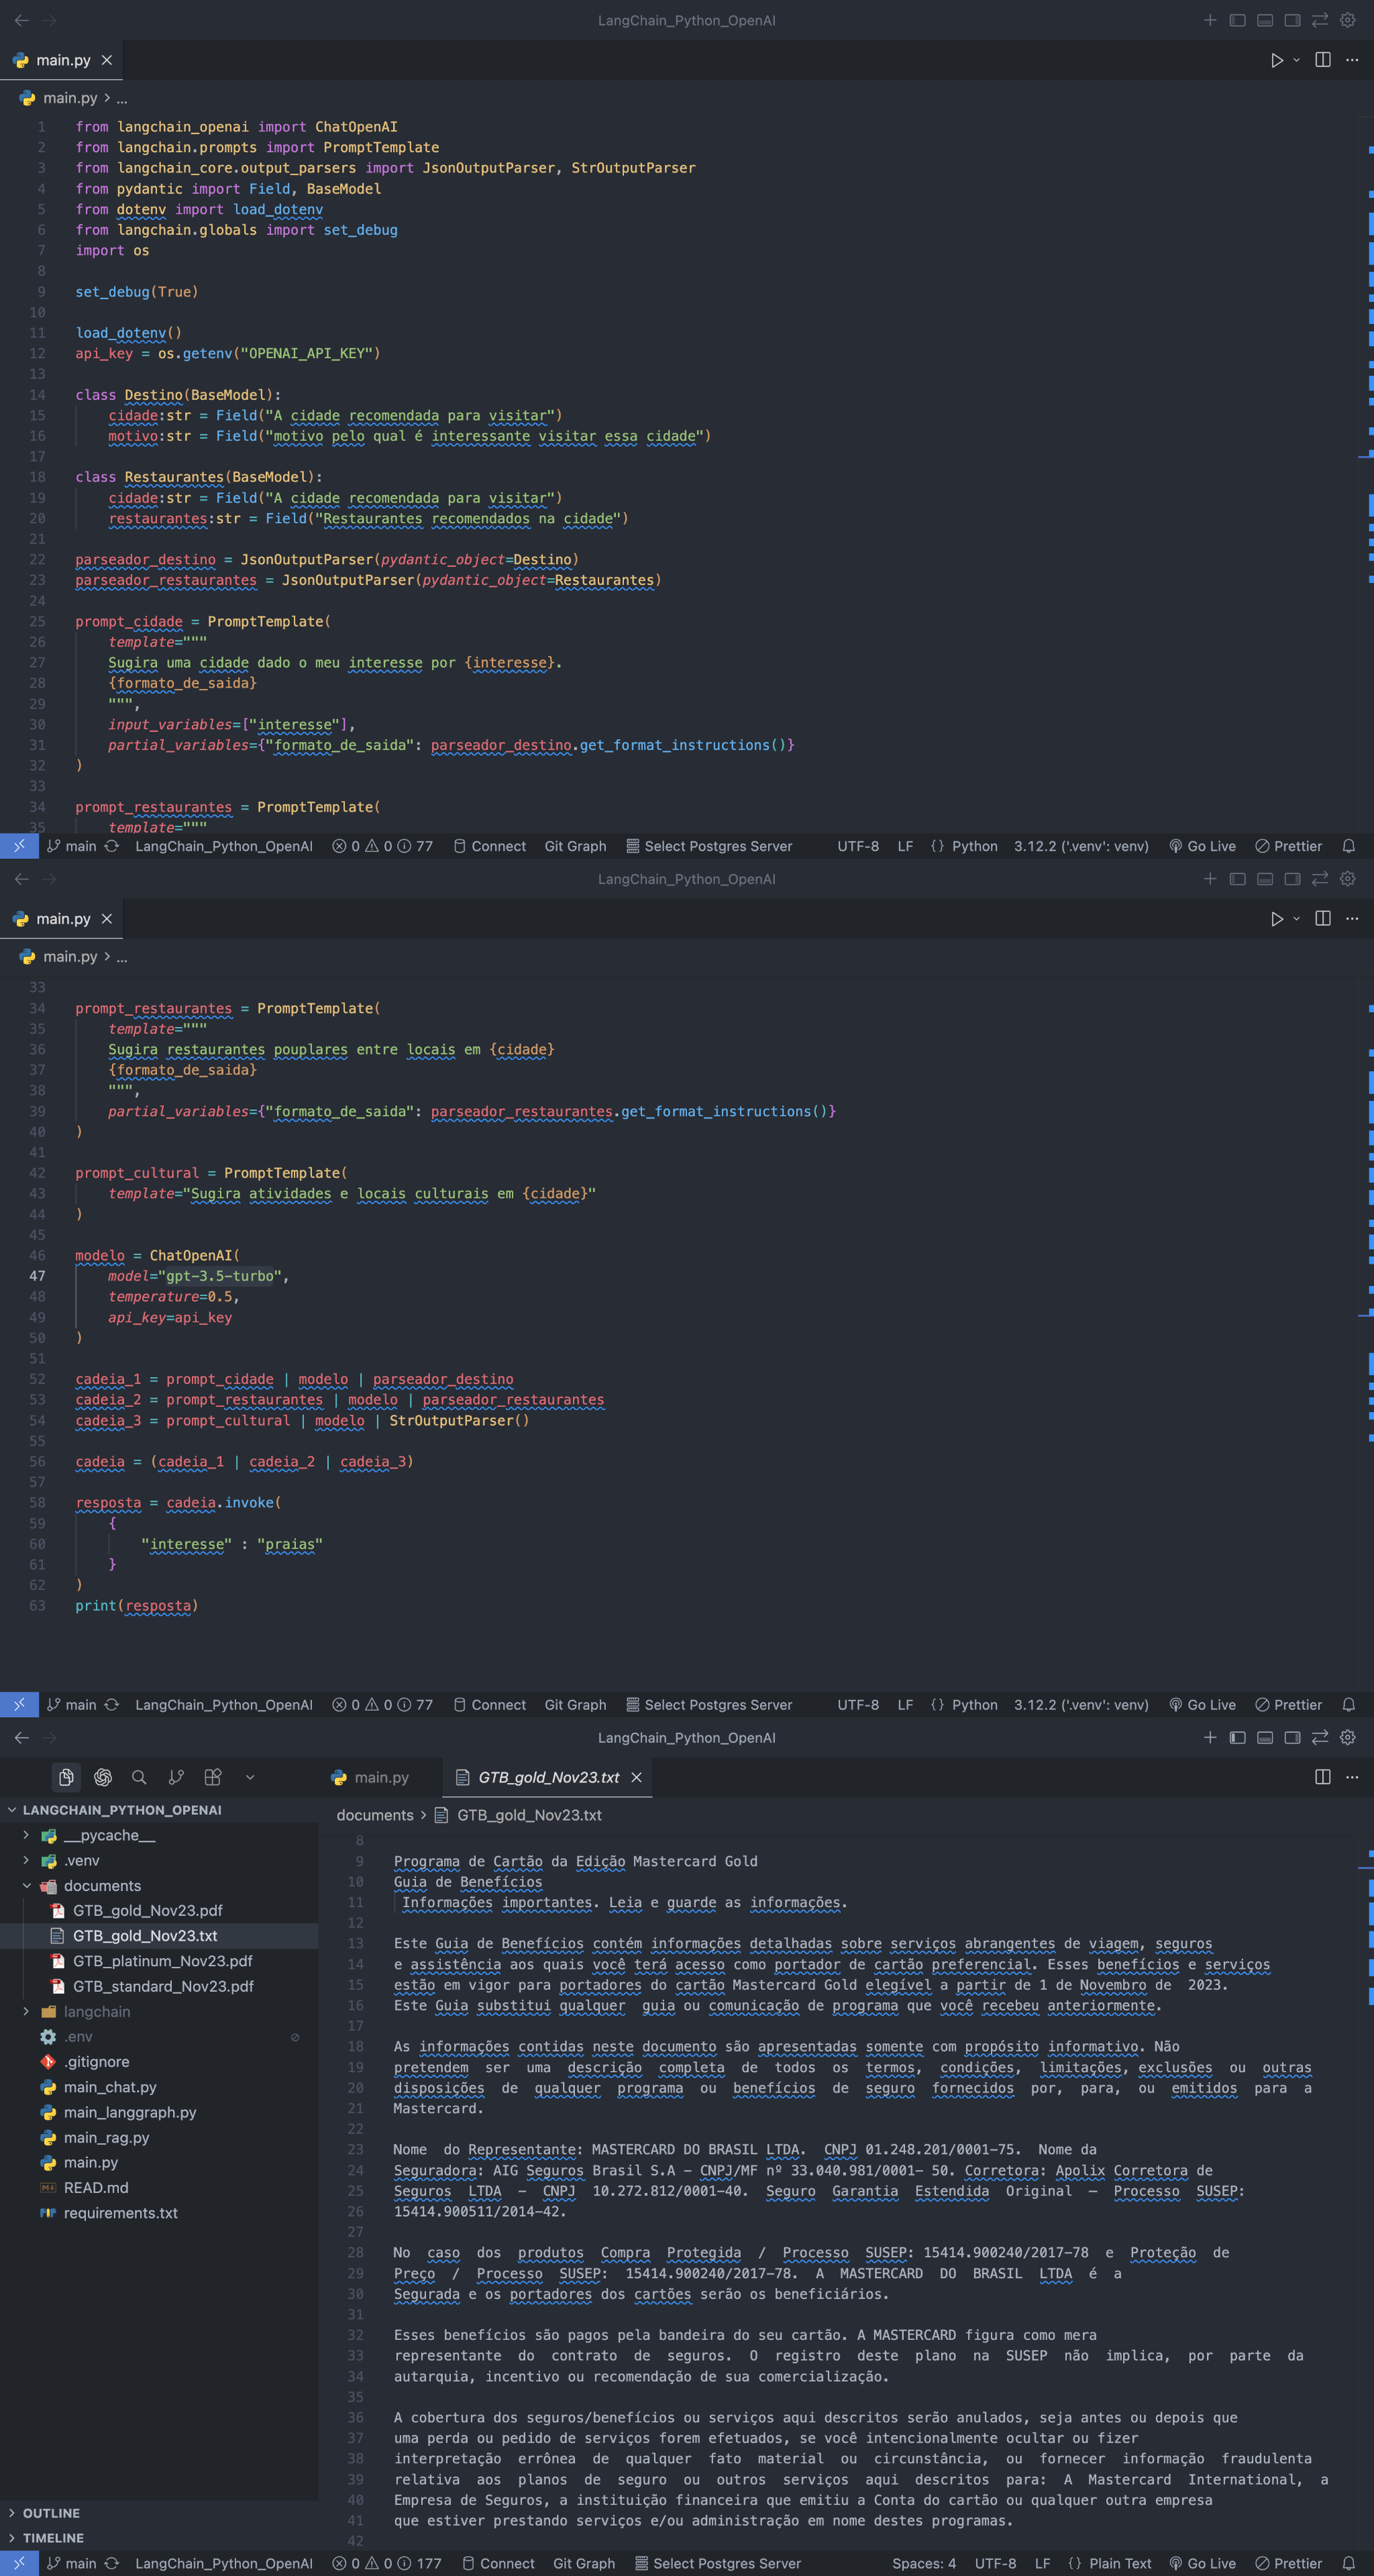Click the swap arrows icon in middle title bar

tap(1320, 879)
